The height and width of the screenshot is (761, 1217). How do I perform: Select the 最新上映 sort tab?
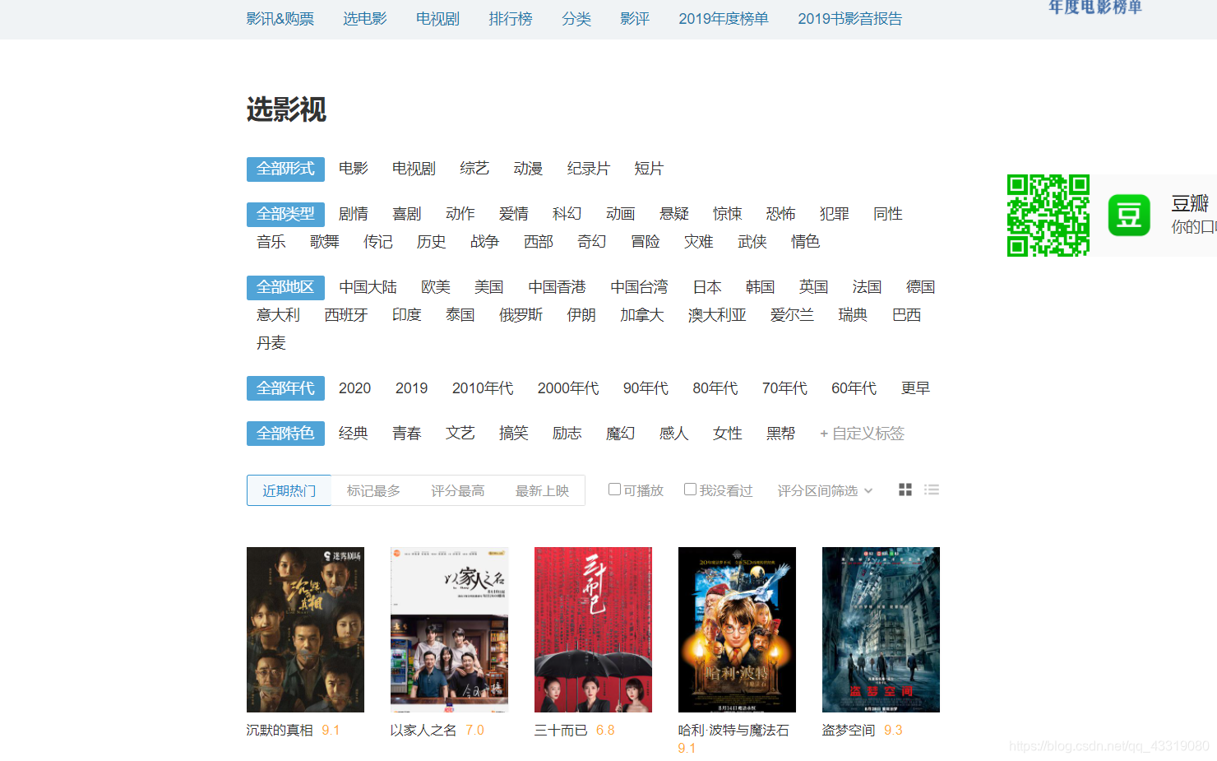[542, 491]
